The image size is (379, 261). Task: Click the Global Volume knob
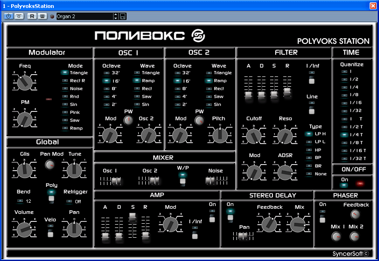pyautogui.click(x=24, y=229)
